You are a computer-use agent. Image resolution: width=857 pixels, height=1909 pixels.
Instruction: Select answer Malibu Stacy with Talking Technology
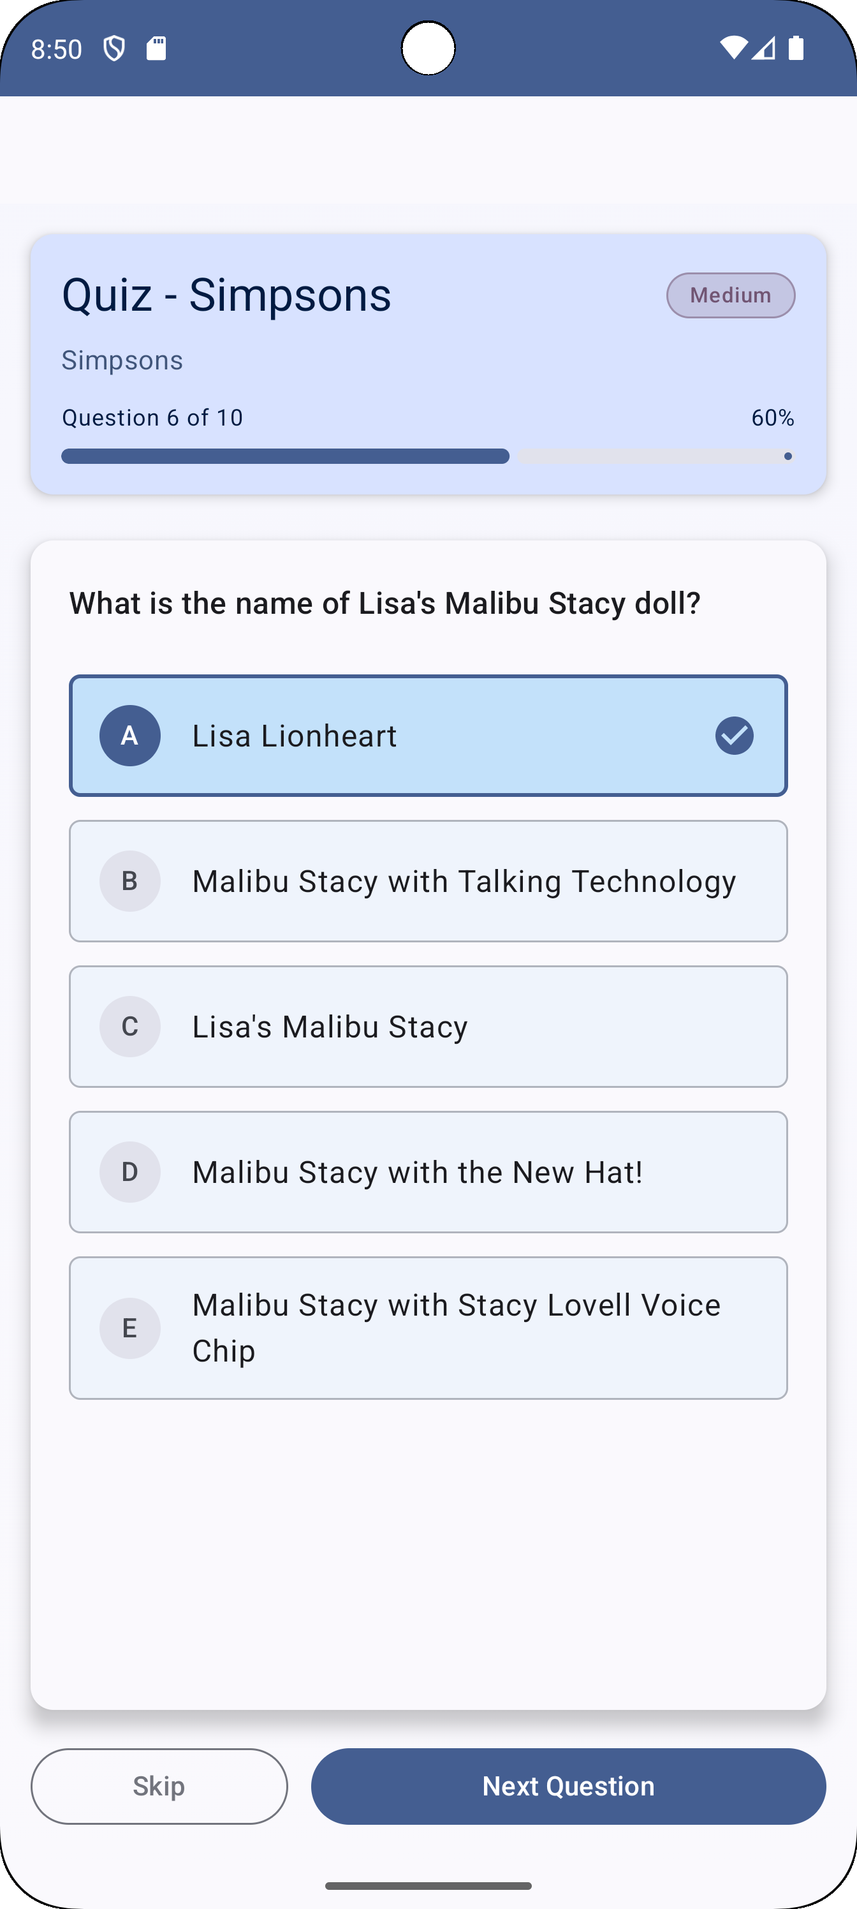point(428,880)
